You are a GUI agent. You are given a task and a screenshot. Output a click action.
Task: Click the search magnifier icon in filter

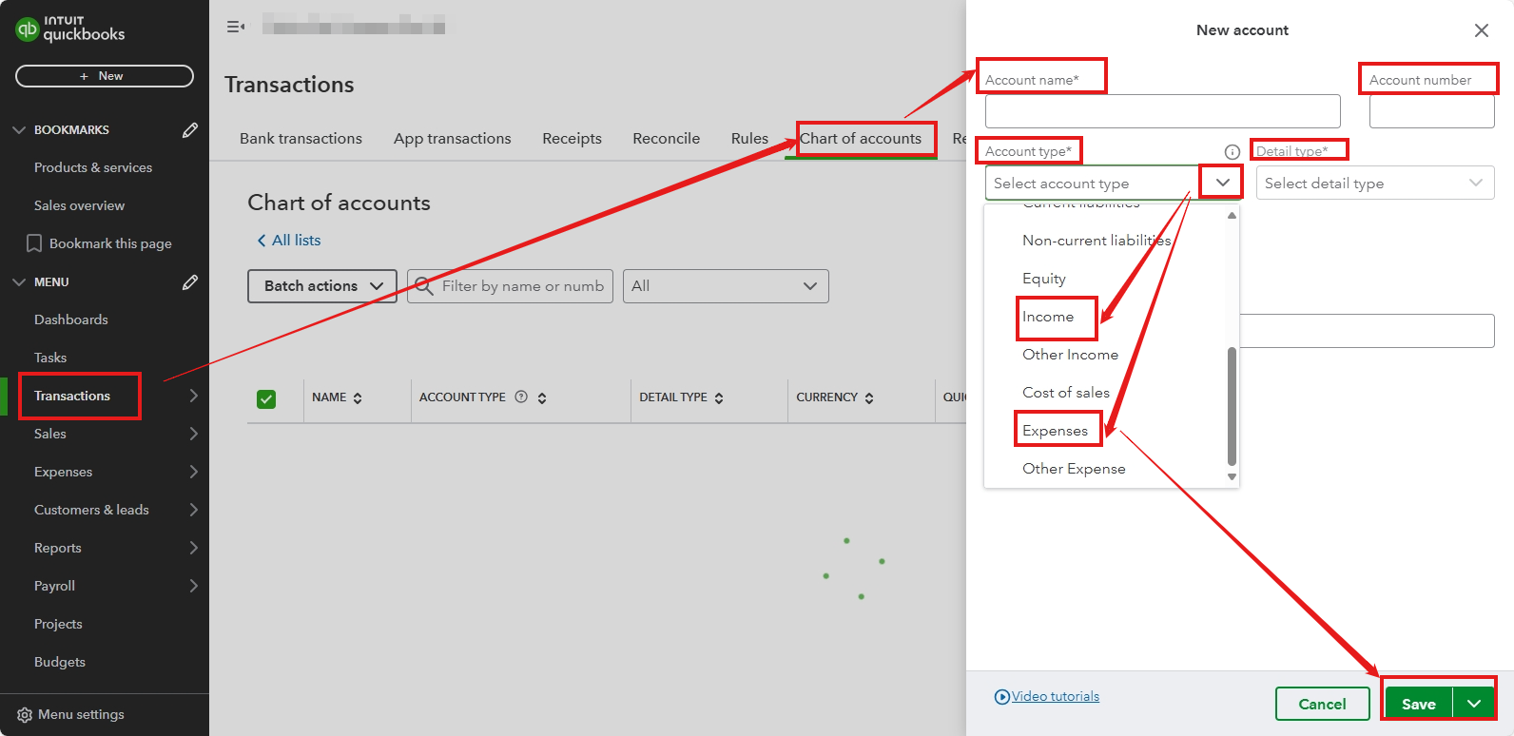[424, 285]
